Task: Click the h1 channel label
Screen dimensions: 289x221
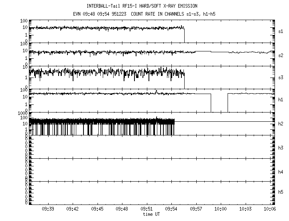Action: 281,100
